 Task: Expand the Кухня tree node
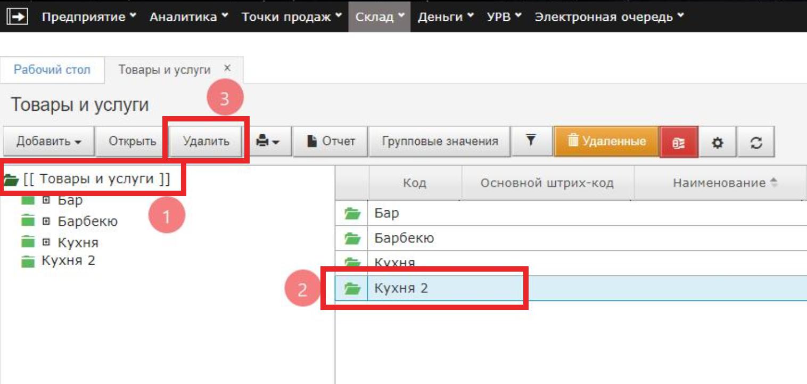(x=46, y=242)
